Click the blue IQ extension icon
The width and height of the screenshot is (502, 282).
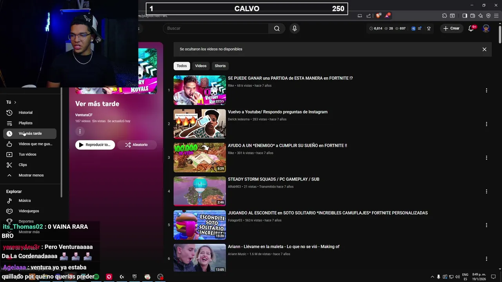413,28
